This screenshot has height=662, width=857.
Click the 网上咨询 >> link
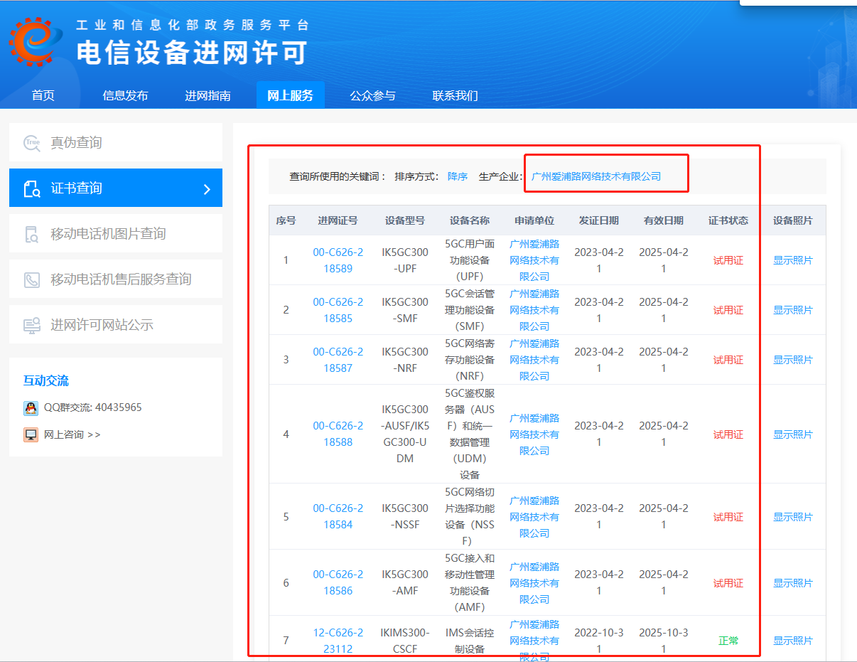click(x=72, y=434)
